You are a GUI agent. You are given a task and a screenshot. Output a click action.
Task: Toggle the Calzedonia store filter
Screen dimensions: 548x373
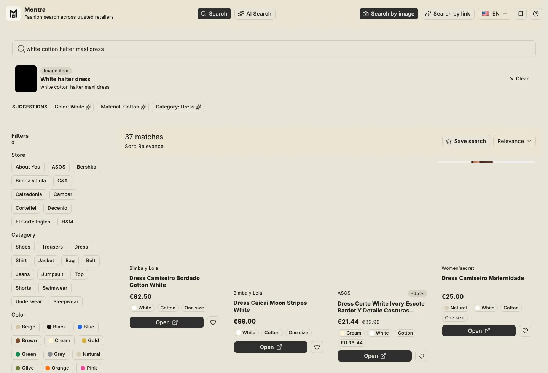click(29, 194)
